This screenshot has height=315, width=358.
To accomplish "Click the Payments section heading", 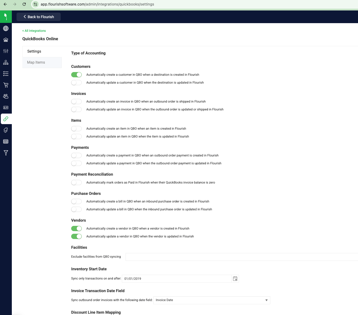I will (80, 148).
